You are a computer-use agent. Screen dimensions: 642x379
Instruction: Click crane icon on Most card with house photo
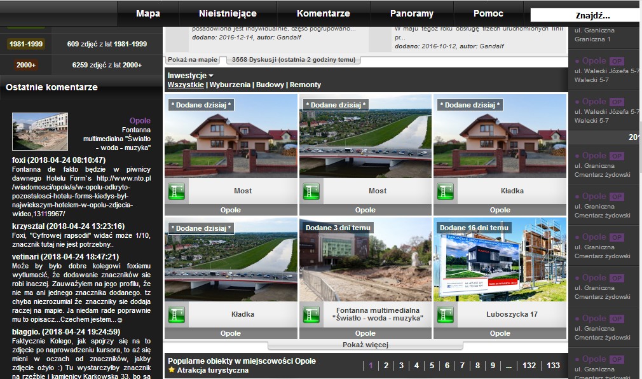pyautogui.click(x=176, y=191)
